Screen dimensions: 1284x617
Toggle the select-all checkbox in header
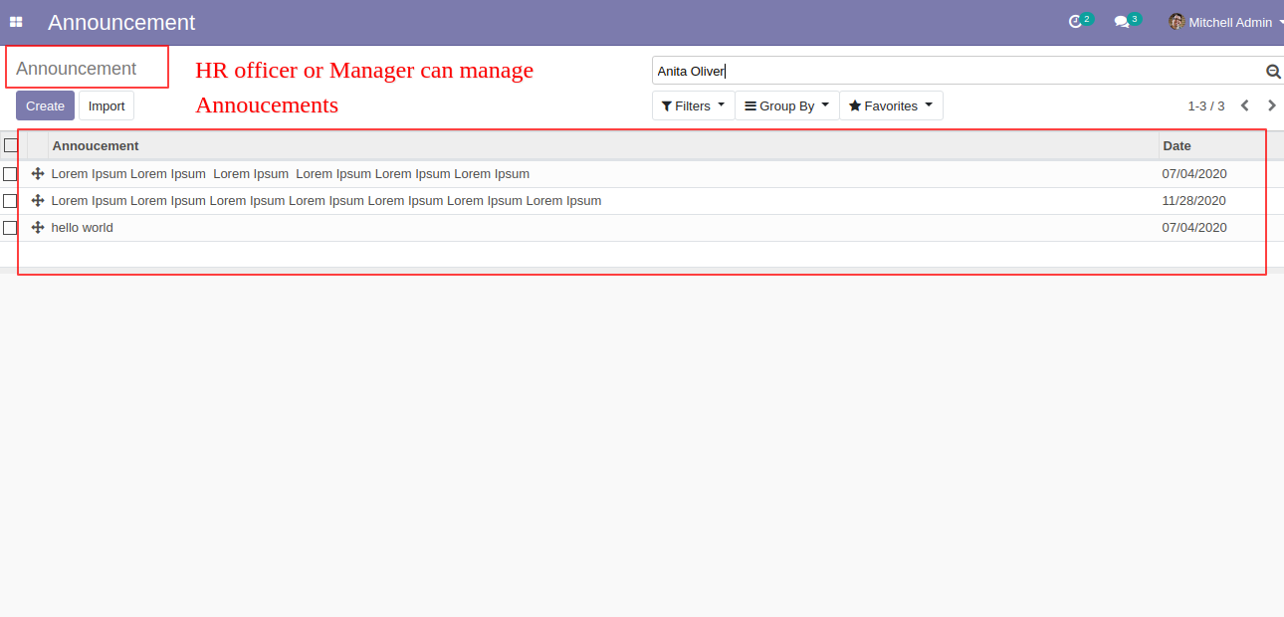[x=11, y=146]
